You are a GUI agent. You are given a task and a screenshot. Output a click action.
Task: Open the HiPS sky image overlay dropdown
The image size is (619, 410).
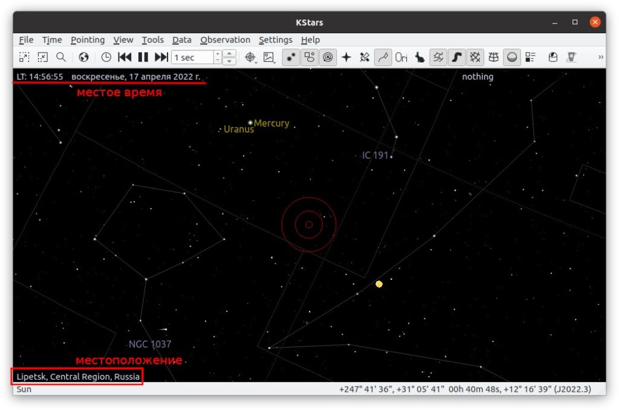(269, 57)
